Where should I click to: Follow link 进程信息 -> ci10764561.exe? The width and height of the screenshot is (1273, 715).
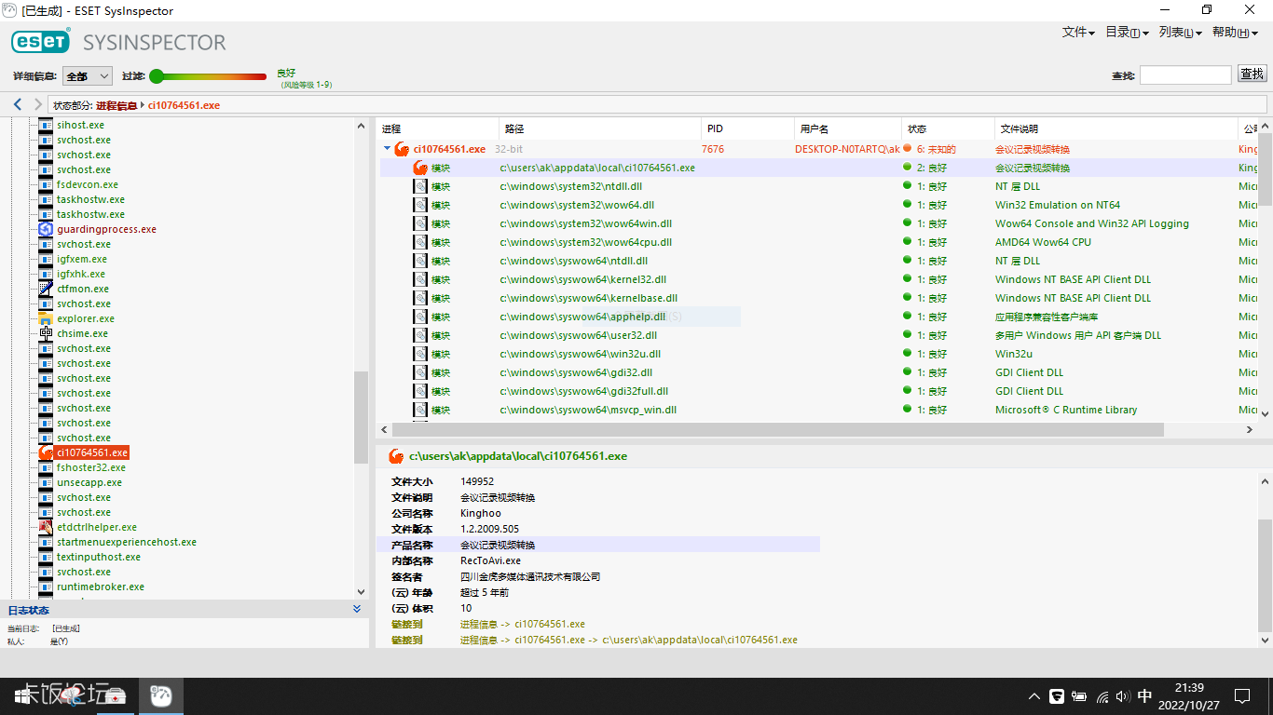click(522, 624)
